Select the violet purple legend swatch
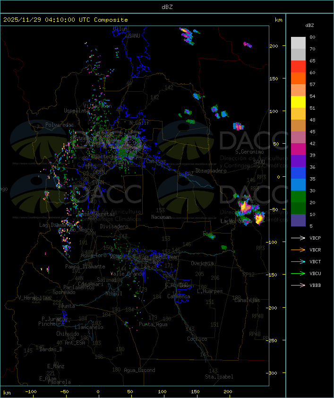 (x=298, y=161)
